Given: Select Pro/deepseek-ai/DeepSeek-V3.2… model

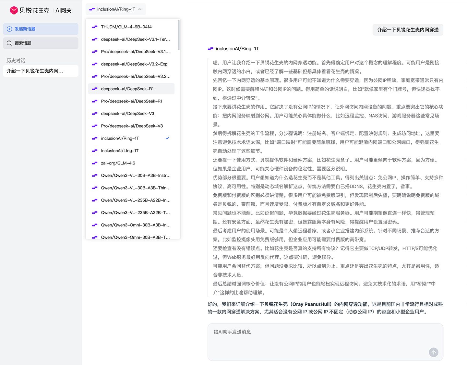Looking at the screenshot, I should click(x=131, y=77).
